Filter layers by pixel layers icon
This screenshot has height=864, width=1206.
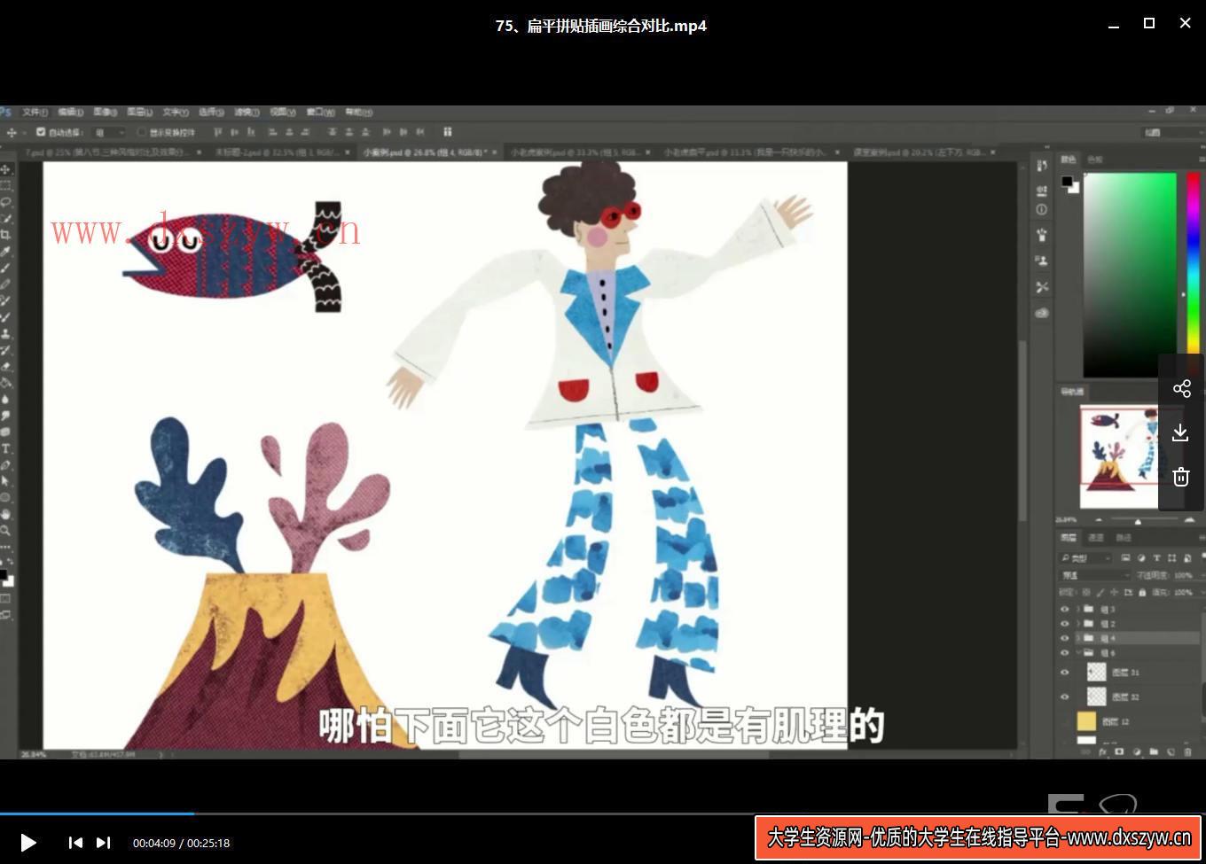pyautogui.click(x=1125, y=557)
